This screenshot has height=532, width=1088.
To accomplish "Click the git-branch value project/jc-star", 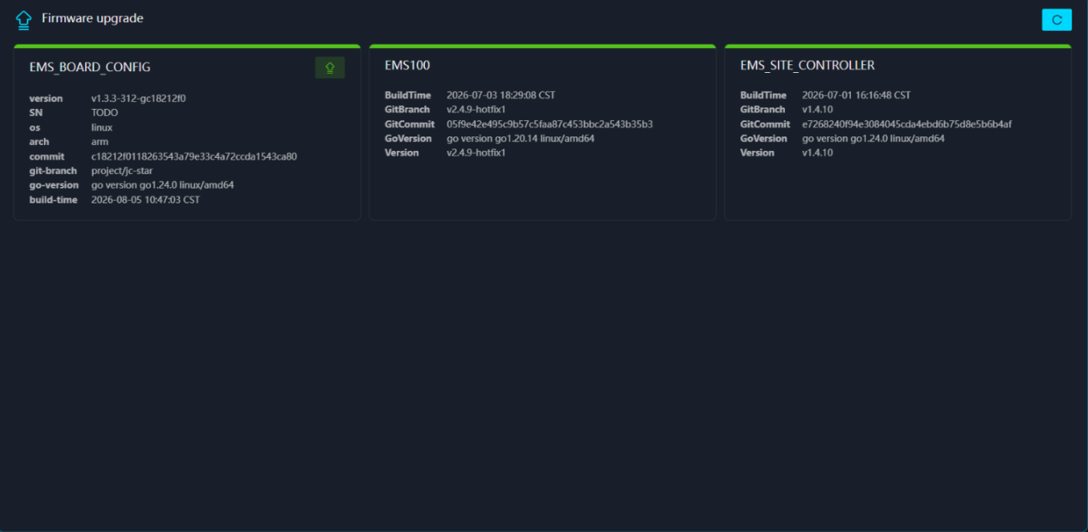I will pos(122,171).
